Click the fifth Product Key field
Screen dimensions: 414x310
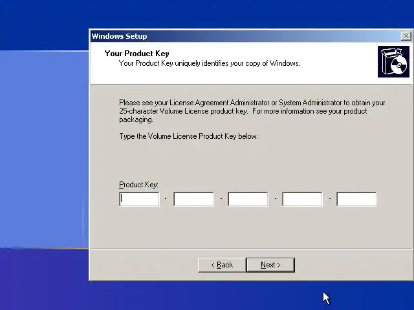(356, 199)
